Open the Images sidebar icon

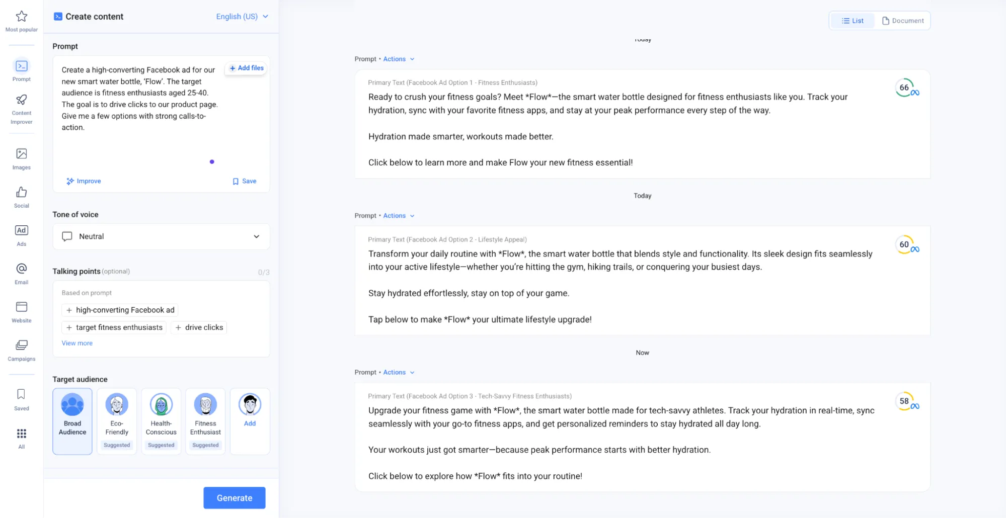coord(21,154)
